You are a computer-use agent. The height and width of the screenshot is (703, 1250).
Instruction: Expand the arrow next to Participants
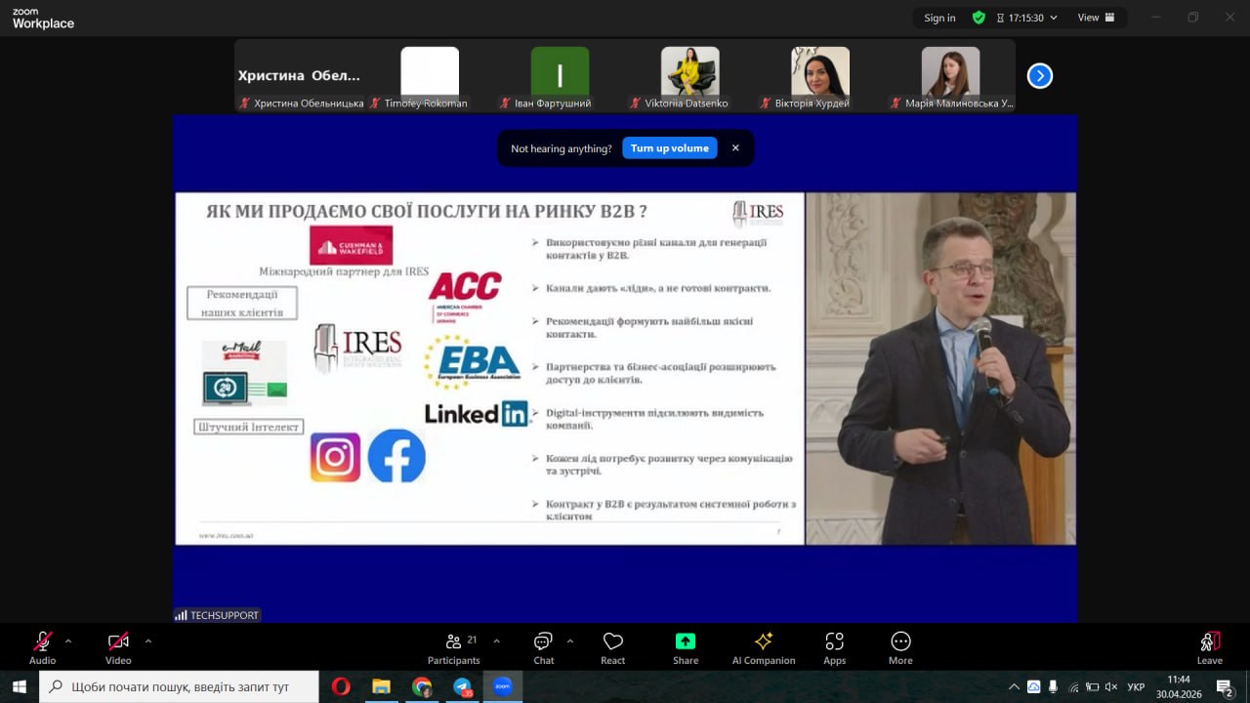(496, 641)
